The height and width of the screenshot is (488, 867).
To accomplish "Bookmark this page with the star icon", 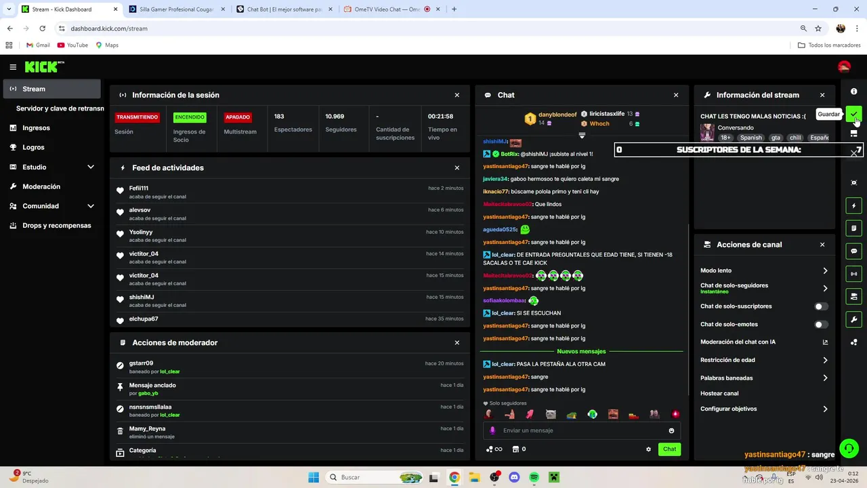I will point(818,28).
